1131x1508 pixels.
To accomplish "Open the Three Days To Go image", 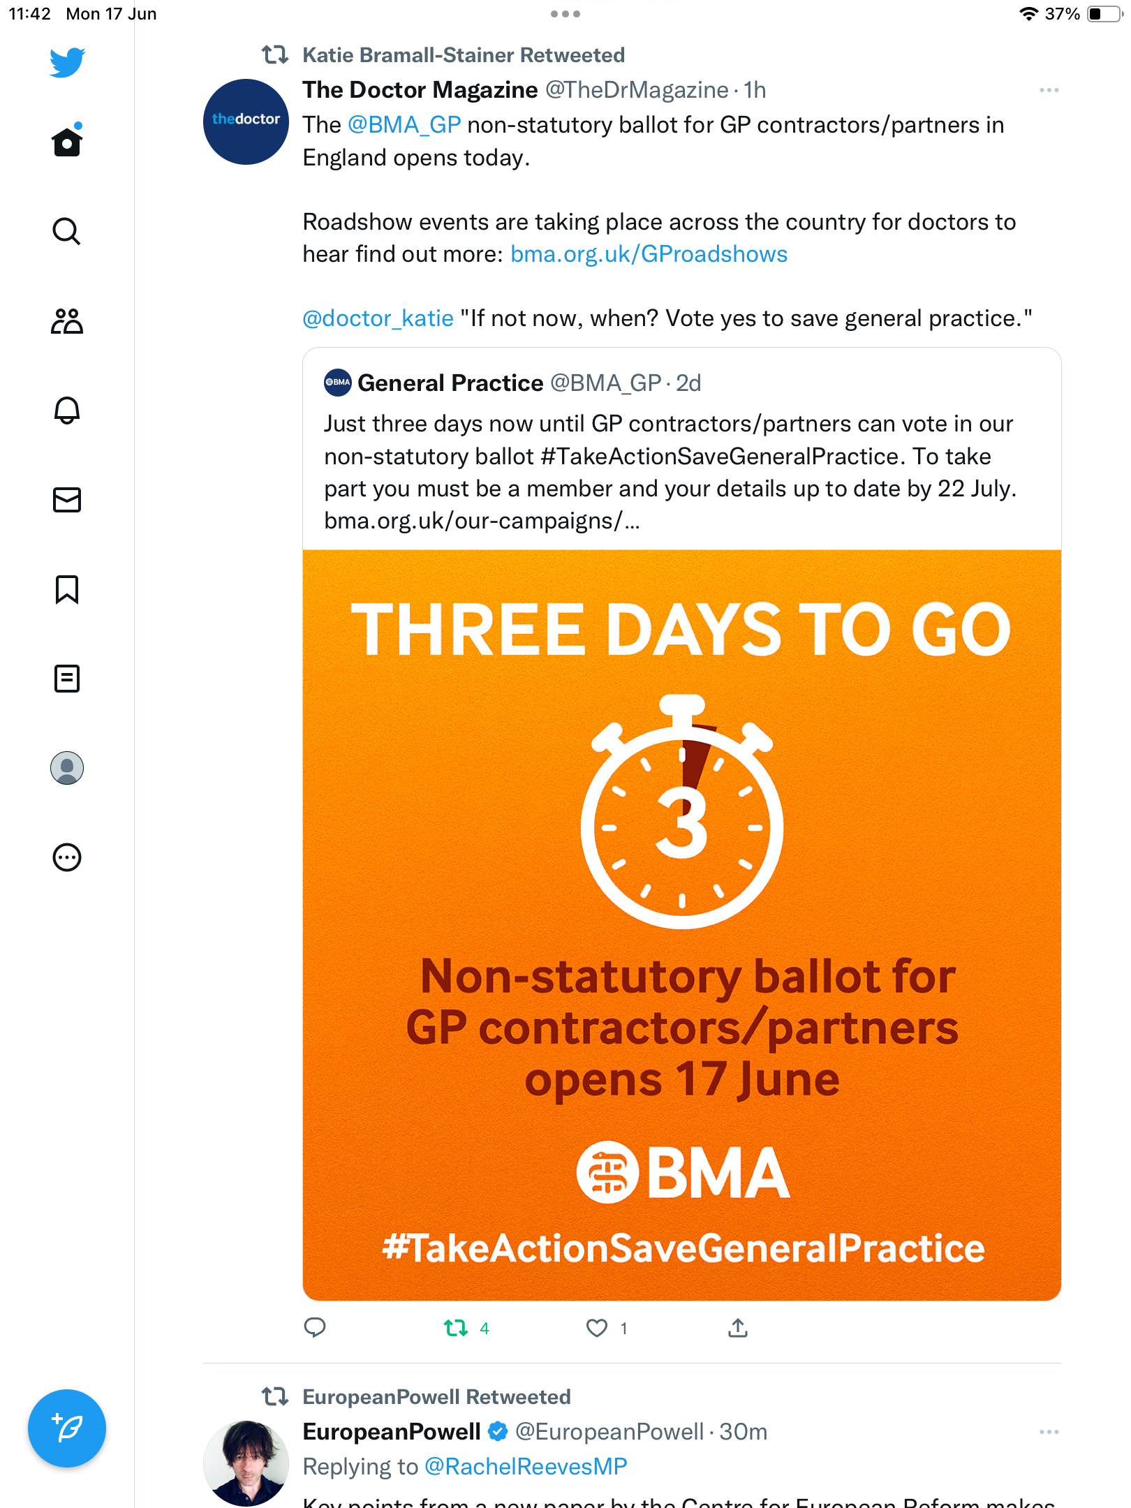I will (681, 925).
